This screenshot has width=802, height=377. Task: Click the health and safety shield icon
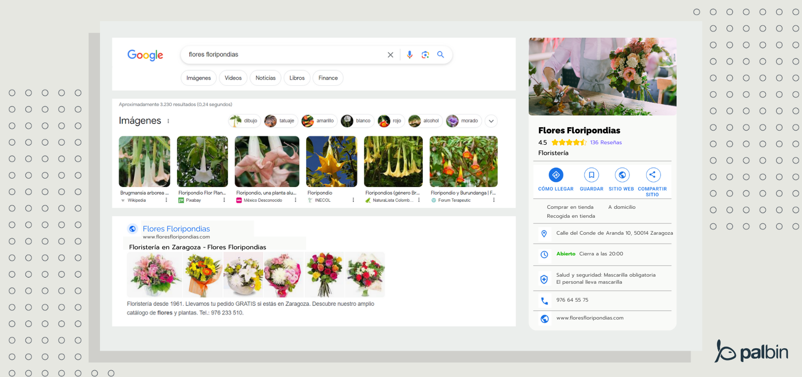pyautogui.click(x=544, y=279)
